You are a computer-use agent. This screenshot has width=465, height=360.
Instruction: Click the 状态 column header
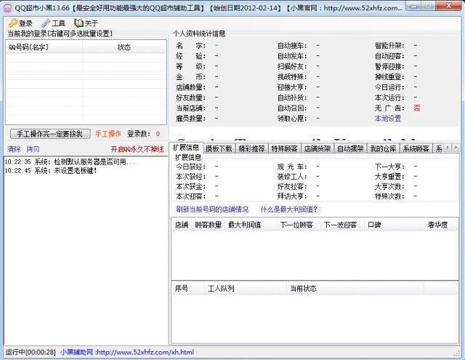[x=124, y=47]
